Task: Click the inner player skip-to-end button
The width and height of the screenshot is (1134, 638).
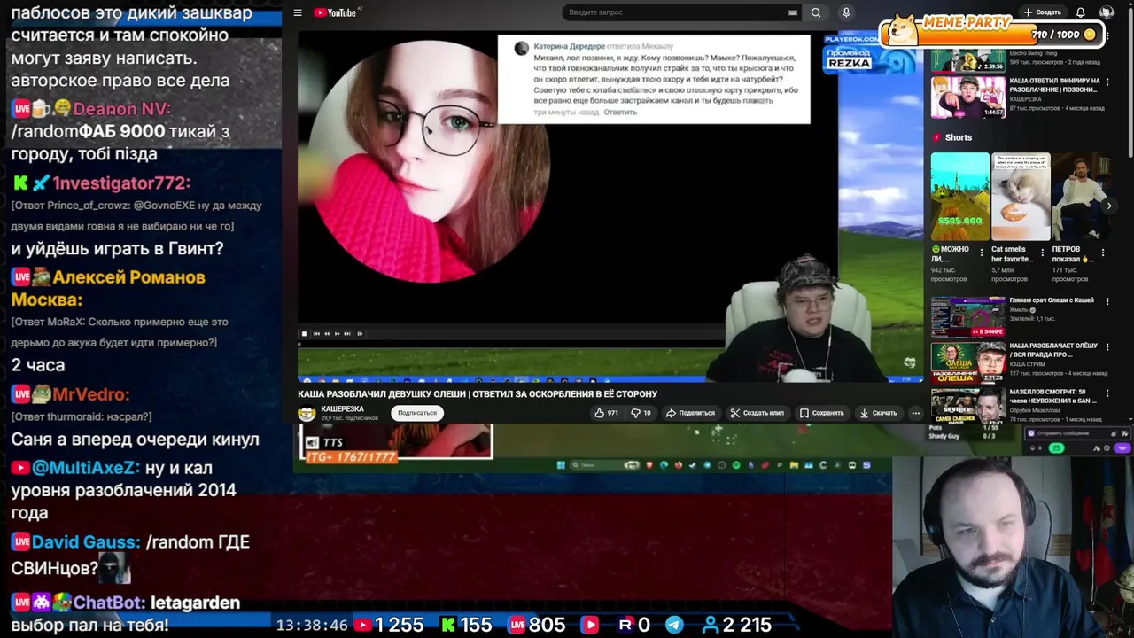Action: pyautogui.click(x=348, y=334)
